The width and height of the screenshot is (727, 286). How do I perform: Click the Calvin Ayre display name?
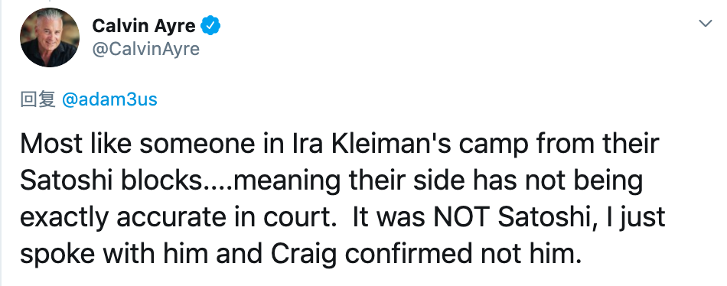pyautogui.click(x=144, y=25)
